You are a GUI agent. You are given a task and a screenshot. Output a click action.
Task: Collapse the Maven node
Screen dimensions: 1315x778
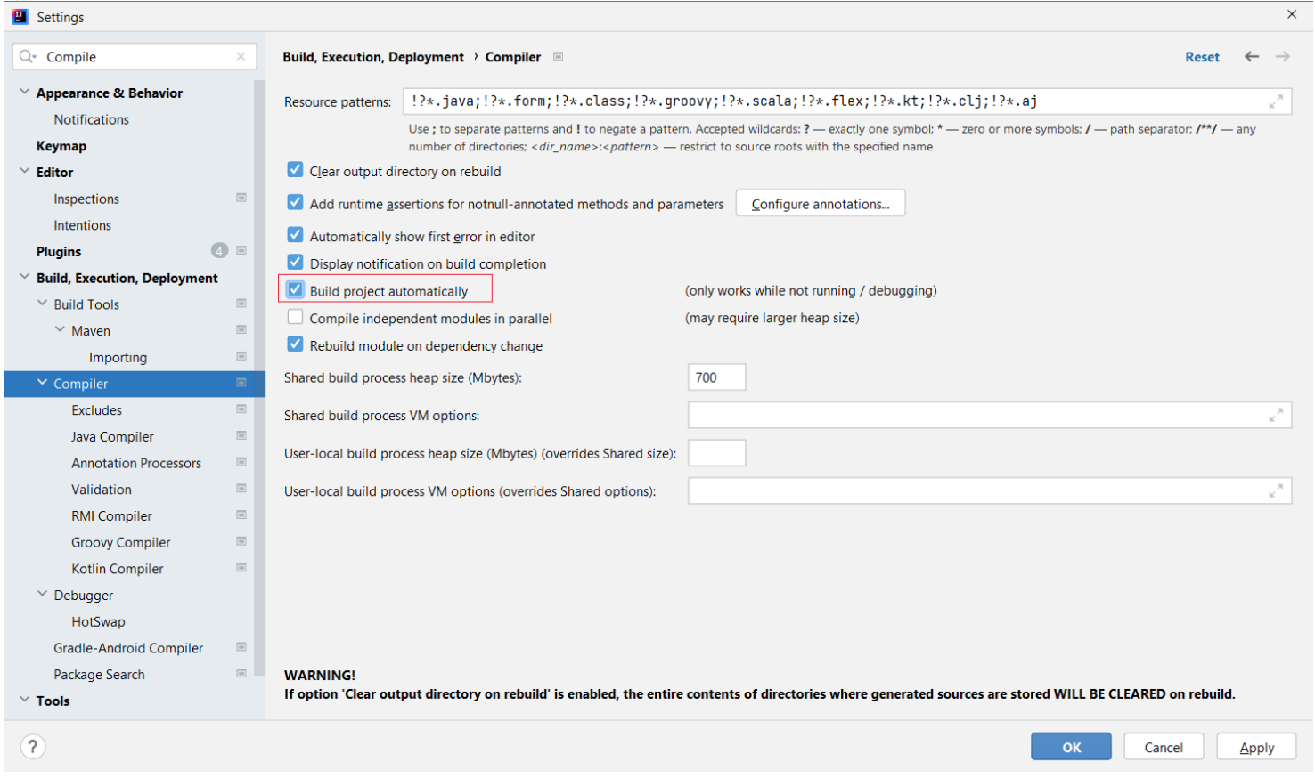tap(60, 329)
